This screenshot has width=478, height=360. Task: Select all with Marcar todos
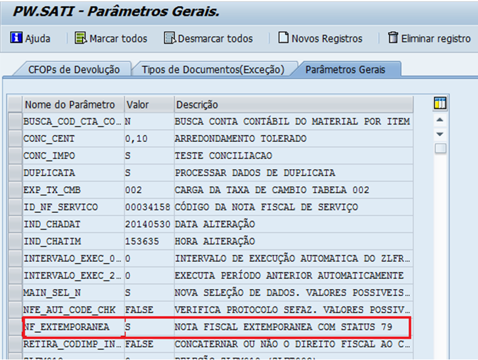111,38
